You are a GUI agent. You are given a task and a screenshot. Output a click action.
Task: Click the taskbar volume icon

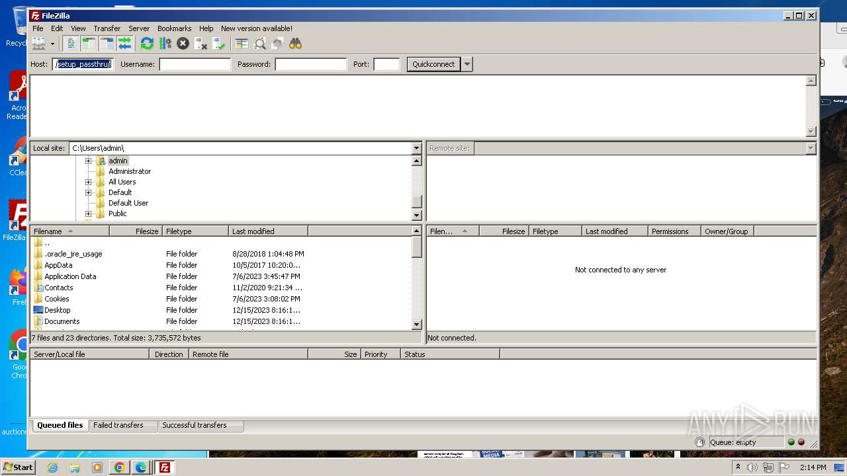coord(752,467)
